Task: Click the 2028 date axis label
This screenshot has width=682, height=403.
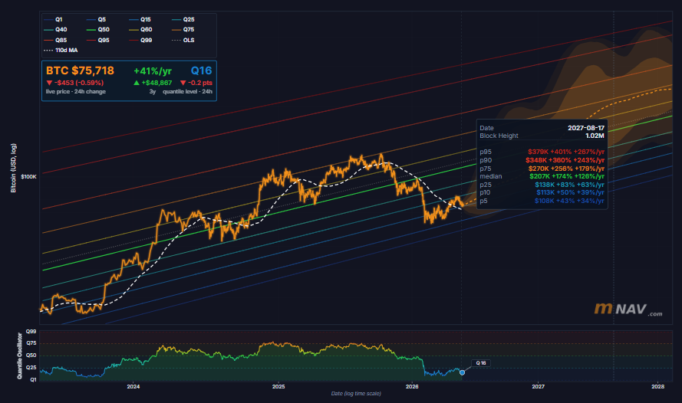Action: coord(657,386)
